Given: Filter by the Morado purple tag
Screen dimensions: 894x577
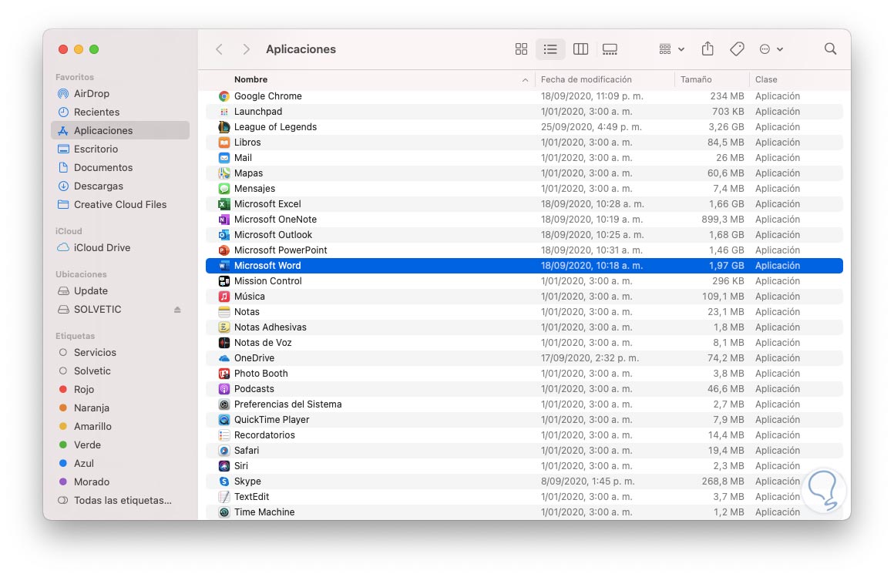Looking at the screenshot, I should click(120, 482).
